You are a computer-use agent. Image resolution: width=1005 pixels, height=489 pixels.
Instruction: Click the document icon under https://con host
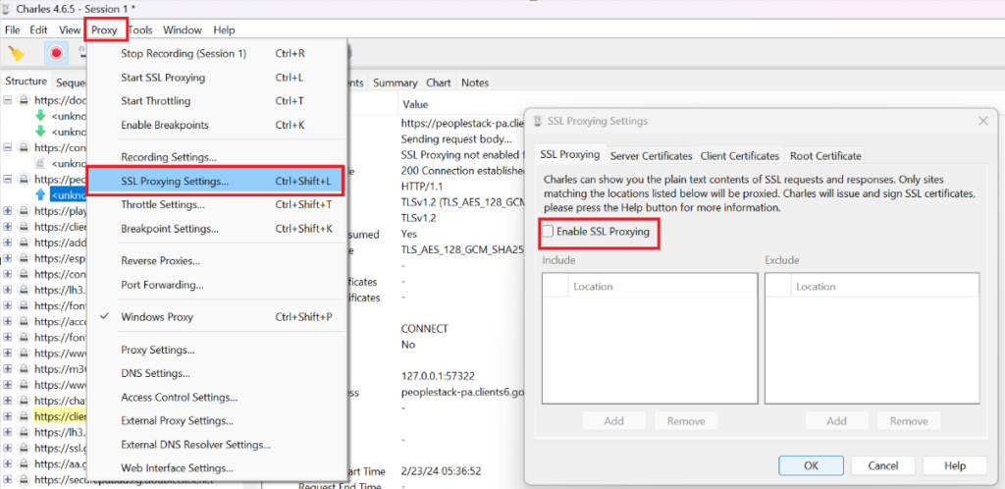[39, 163]
